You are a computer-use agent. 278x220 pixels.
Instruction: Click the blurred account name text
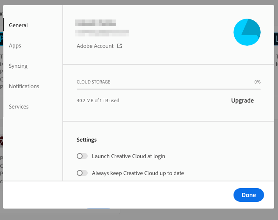[x=96, y=23]
